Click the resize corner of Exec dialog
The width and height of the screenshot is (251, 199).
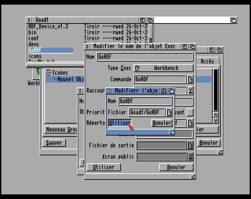coord(193,177)
